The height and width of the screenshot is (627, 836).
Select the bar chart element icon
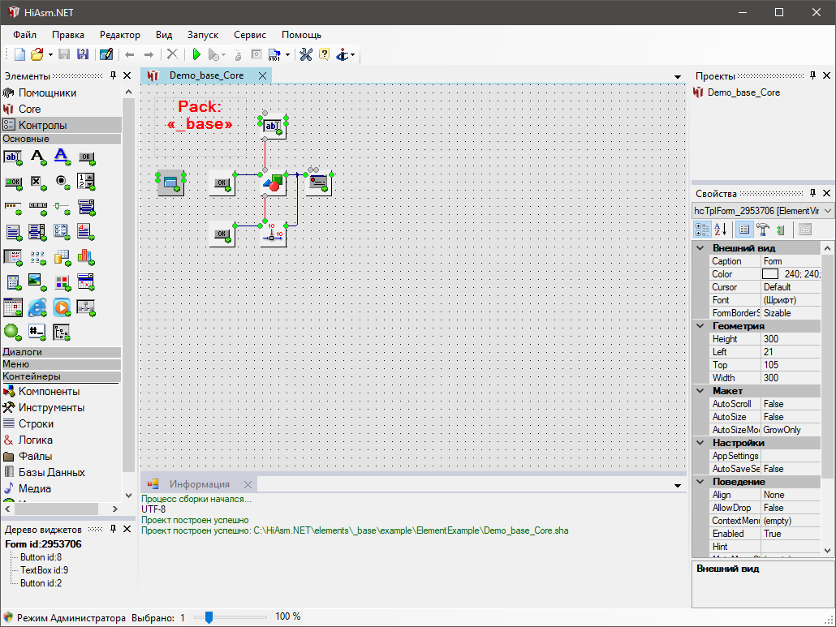click(x=86, y=256)
